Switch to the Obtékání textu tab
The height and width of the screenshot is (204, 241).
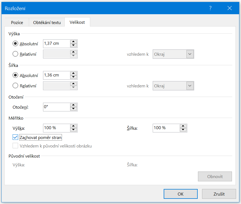[47, 22]
